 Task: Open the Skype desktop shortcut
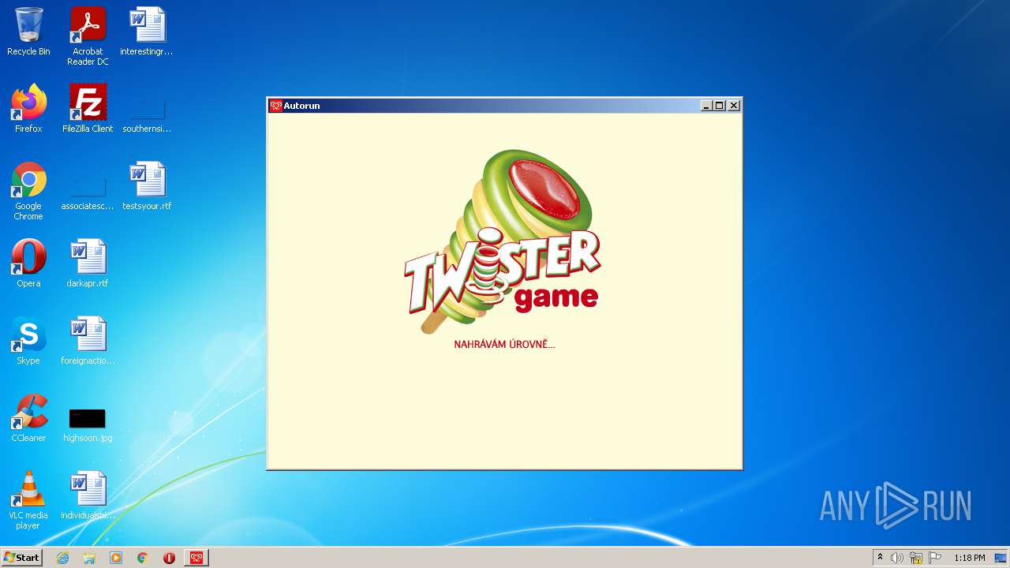28,341
